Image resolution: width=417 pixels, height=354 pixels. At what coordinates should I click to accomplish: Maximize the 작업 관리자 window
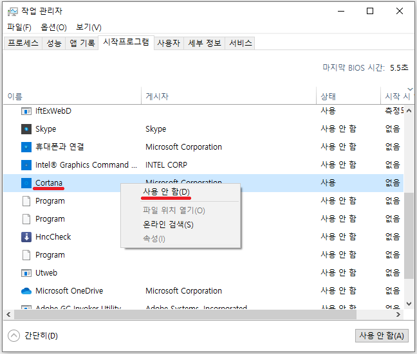tap(370, 11)
